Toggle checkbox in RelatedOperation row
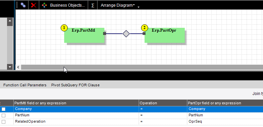This screenshot has width=263, height=127. pyautogui.click(x=4, y=122)
